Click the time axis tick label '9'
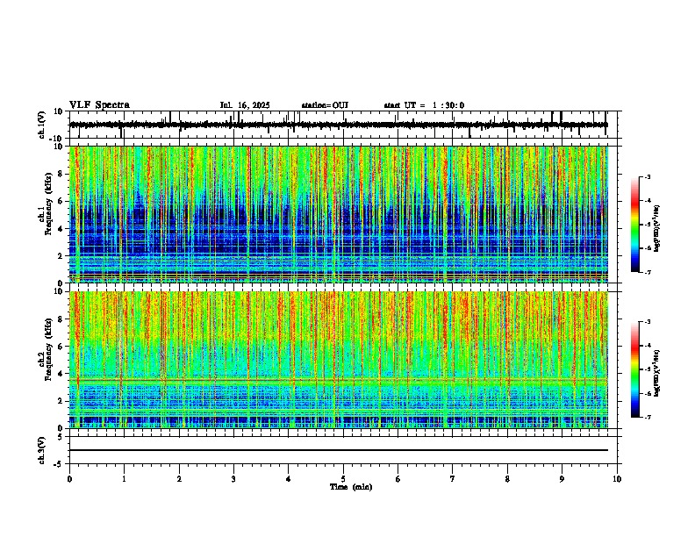Image resolution: width=695 pixels, height=537 pixels. pyautogui.click(x=562, y=479)
